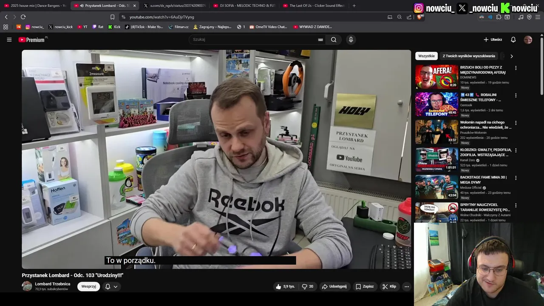Viewport: 544px width, 306px height.
Task: Mute the Przystanek Lombard tab speaker icon
Action: pos(82,6)
